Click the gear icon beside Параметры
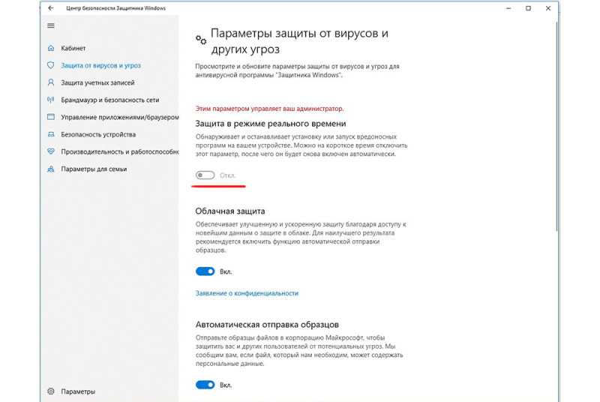600x402 pixels. pos(51,391)
